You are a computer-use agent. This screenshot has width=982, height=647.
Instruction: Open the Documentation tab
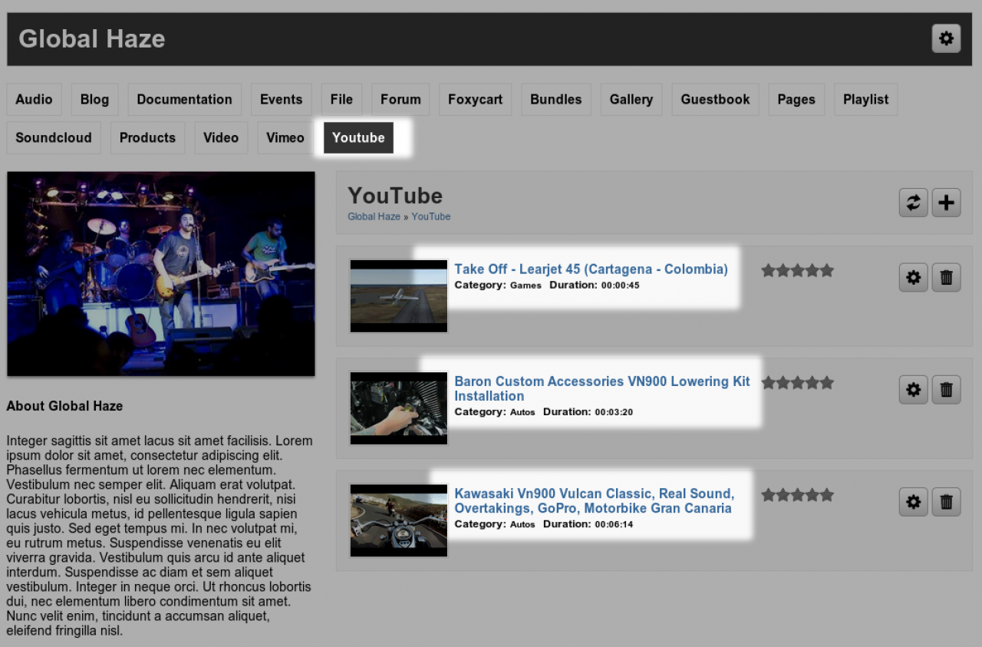[x=184, y=100]
